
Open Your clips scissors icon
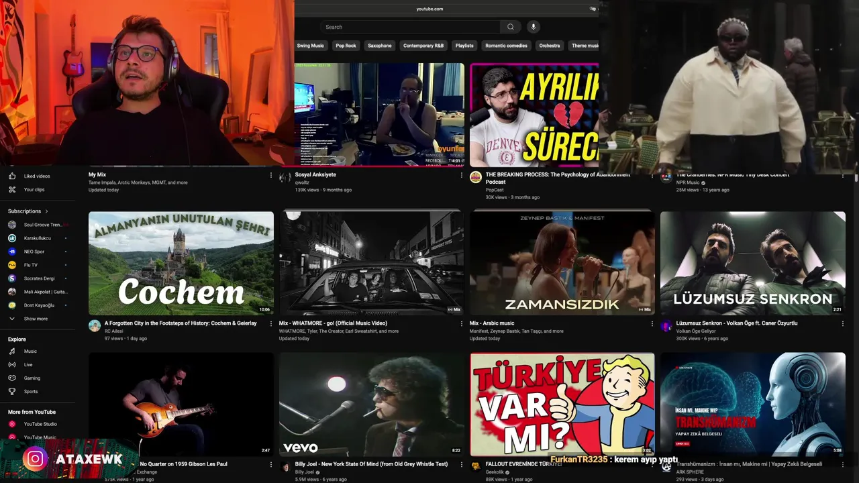pos(12,190)
